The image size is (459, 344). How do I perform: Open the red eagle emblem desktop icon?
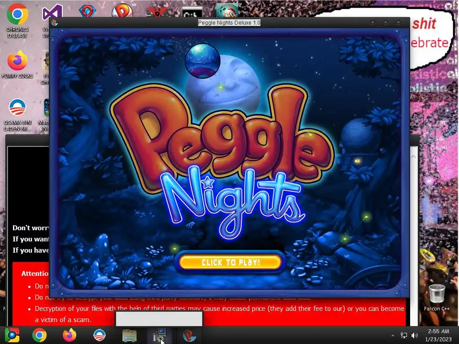click(x=157, y=12)
